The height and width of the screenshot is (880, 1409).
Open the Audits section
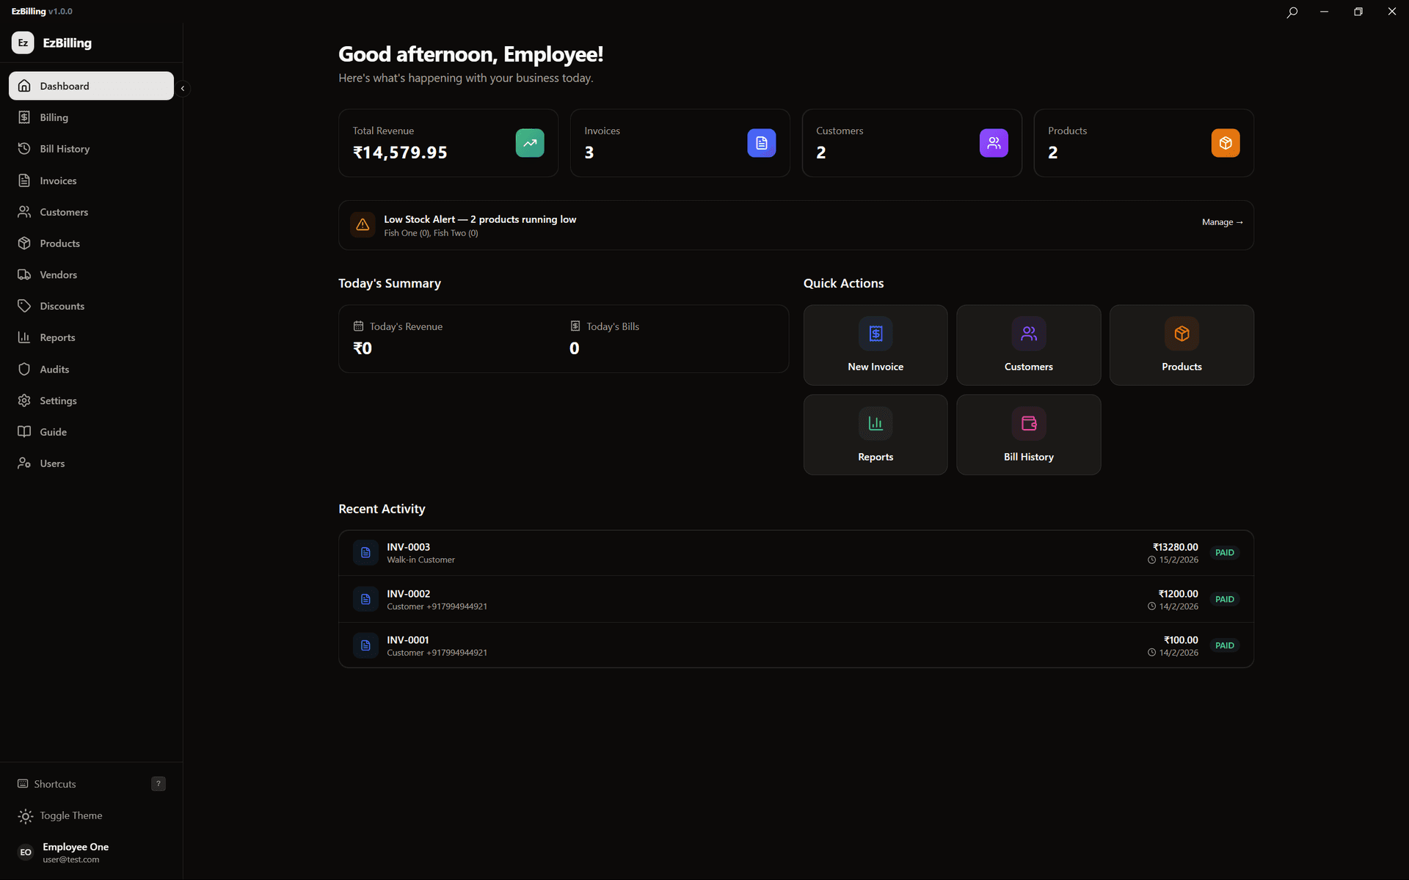54,369
